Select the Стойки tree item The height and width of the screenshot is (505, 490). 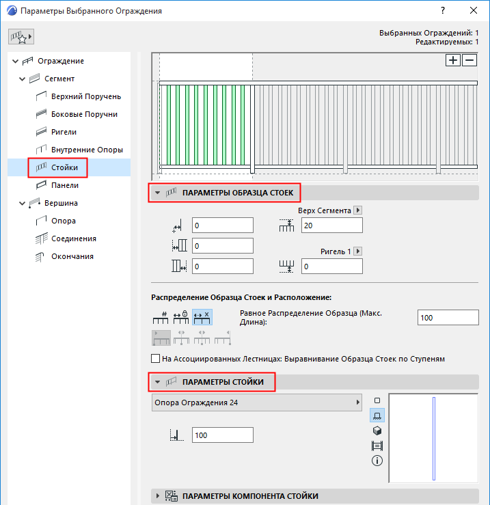[x=64, y=167]
